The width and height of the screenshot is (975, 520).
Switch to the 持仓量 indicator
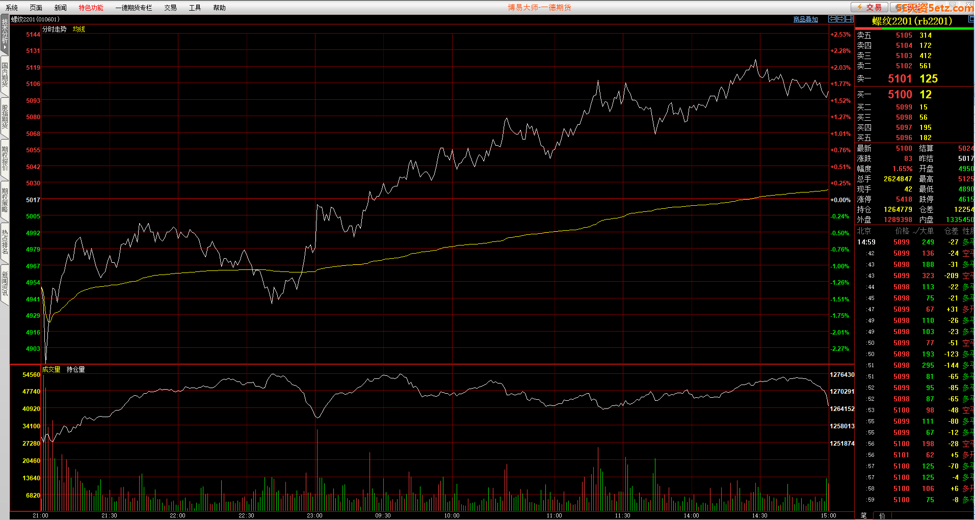(x=75, y=369)
